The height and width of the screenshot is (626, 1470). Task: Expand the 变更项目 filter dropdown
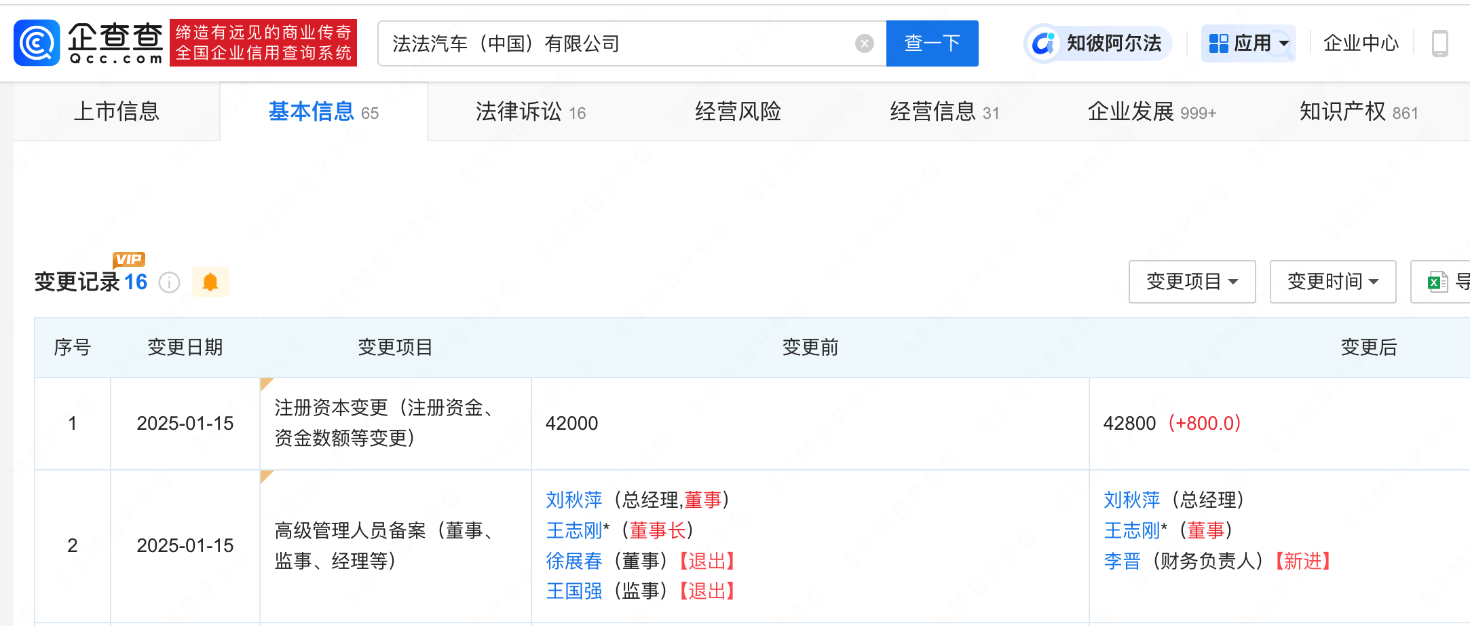(1192, 282)
